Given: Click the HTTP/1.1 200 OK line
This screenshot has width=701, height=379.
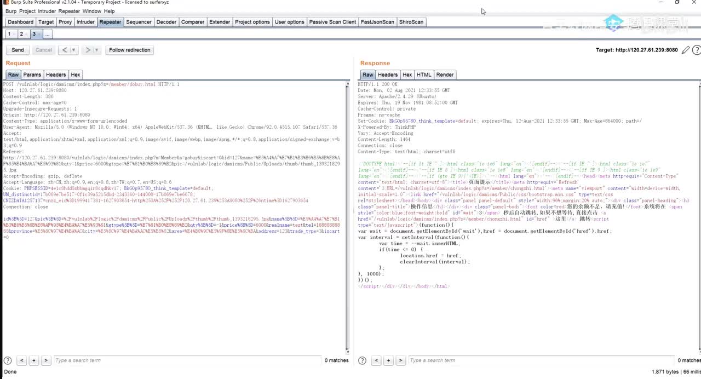Looking at the screenshot, I should pos(378,84).
